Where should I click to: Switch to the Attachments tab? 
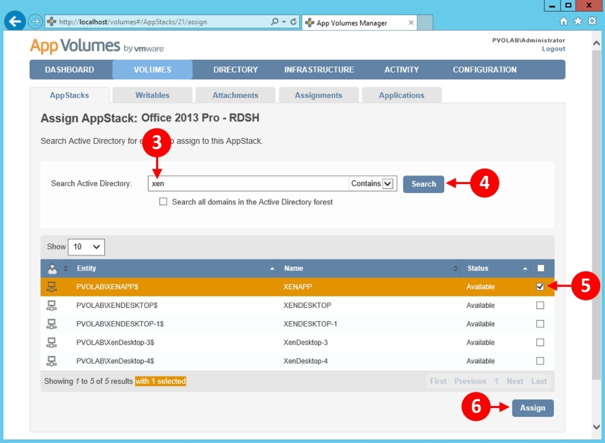pos(235,95)
